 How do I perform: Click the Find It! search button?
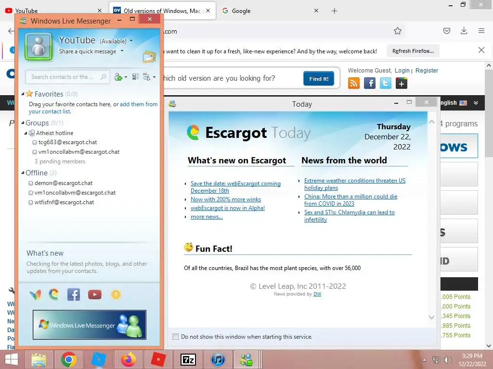(319, 78)
